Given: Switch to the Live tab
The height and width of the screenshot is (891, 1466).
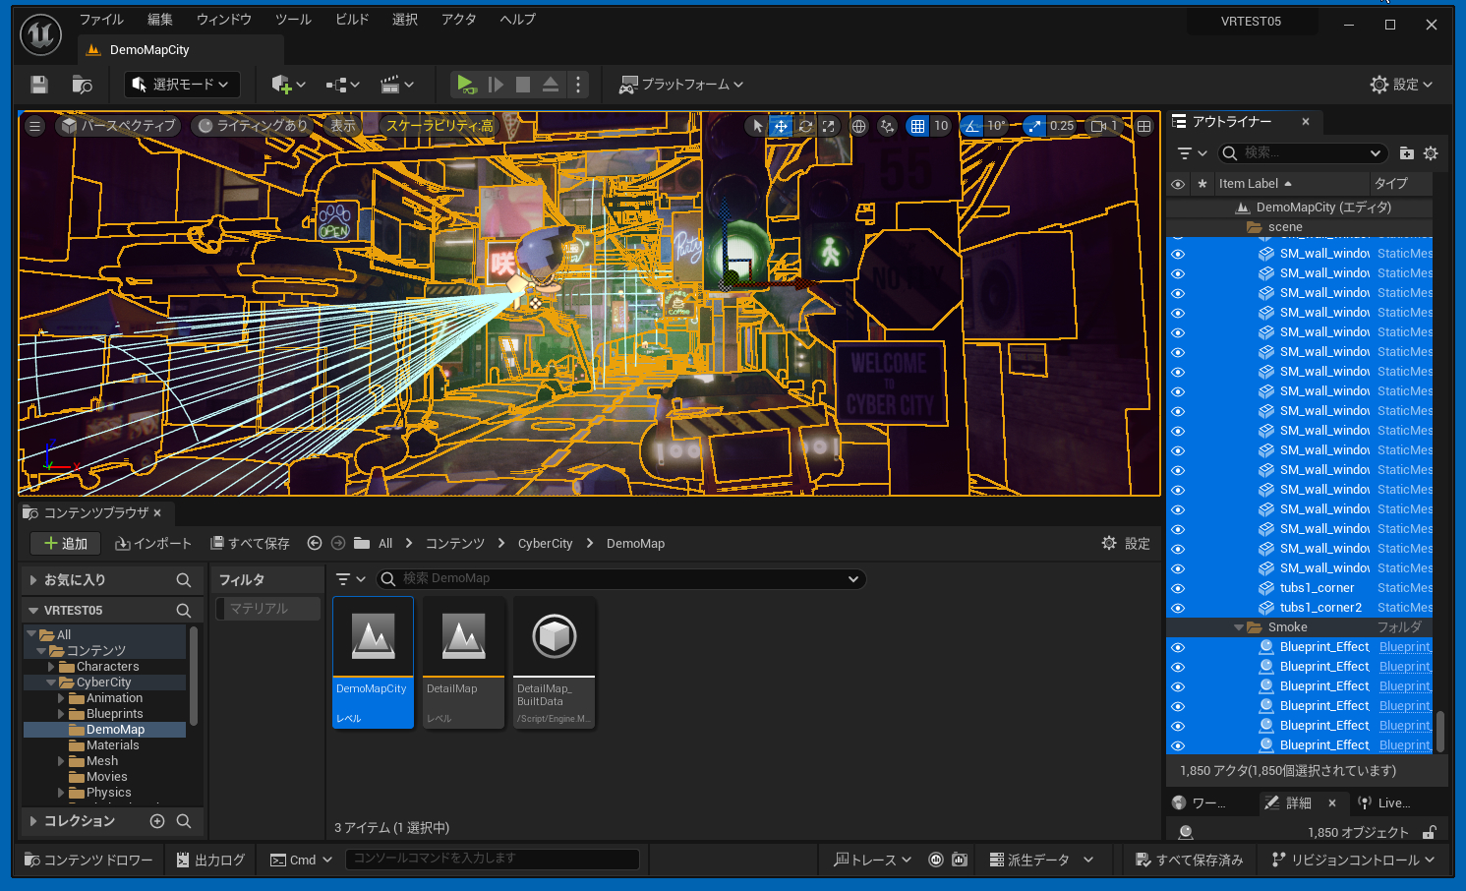Looking at the screenshot, I should [x=1386, y=803].
